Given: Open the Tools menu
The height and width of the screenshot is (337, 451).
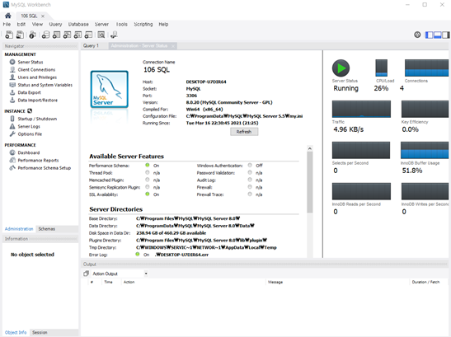Looking at the screenshot, I should (121, 24).
